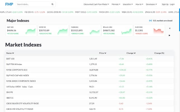Show next major indexes with right arrow
Image resolution: width=180 pixels, height=112 pixels.
pos(170,35)
